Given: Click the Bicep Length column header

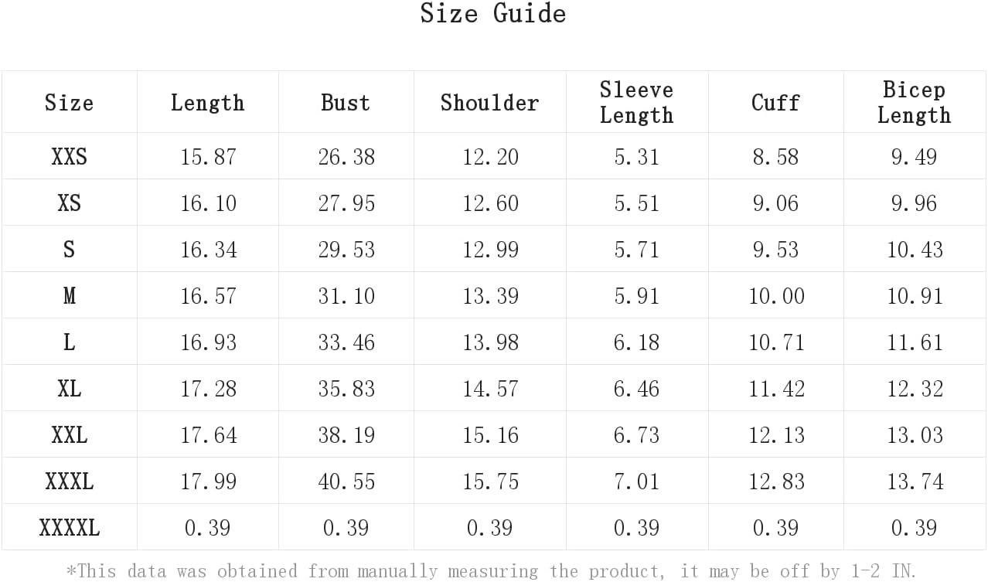Looking at the screenshot, I should [914, 102].
